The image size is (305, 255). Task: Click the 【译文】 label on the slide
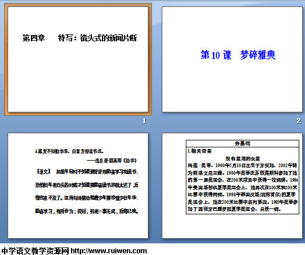point(44,172)
